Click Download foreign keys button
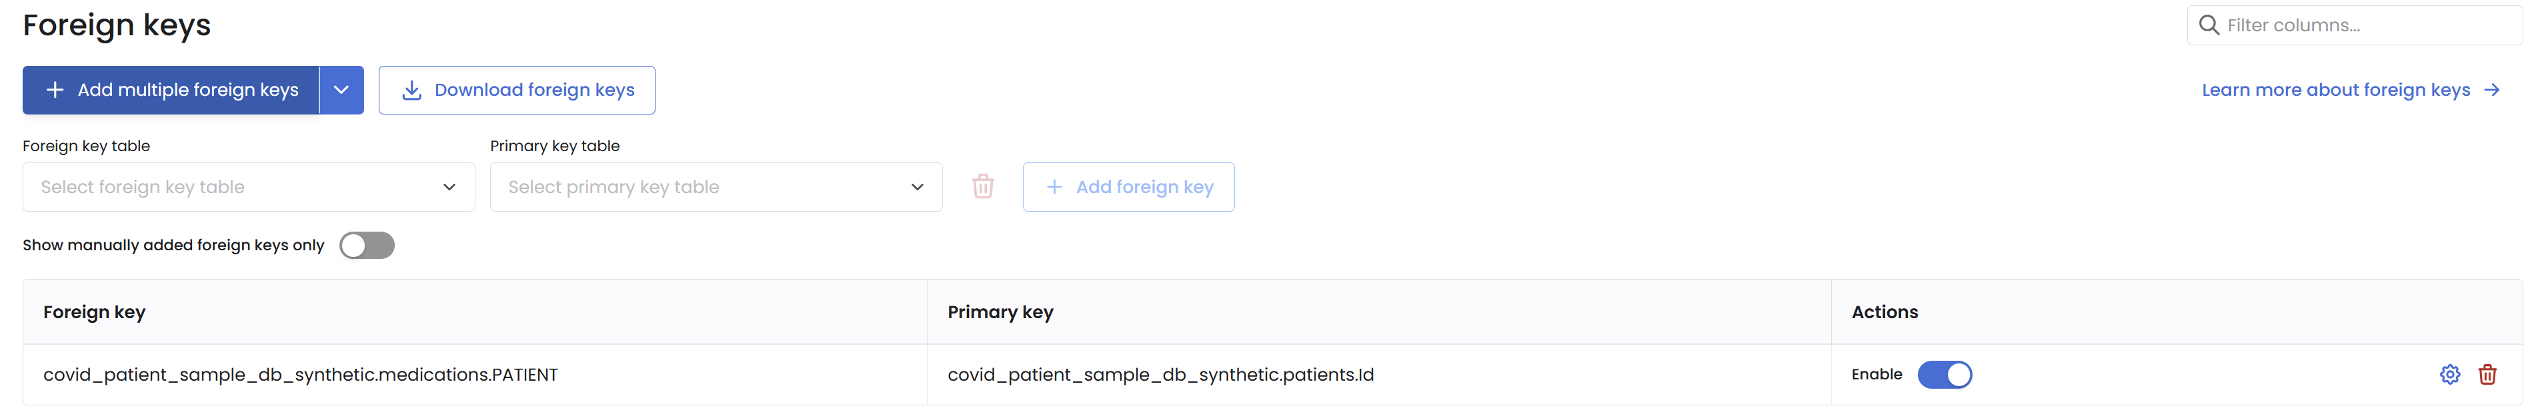This screenshot has width=2542, height=416. click(x=517, y=90)
